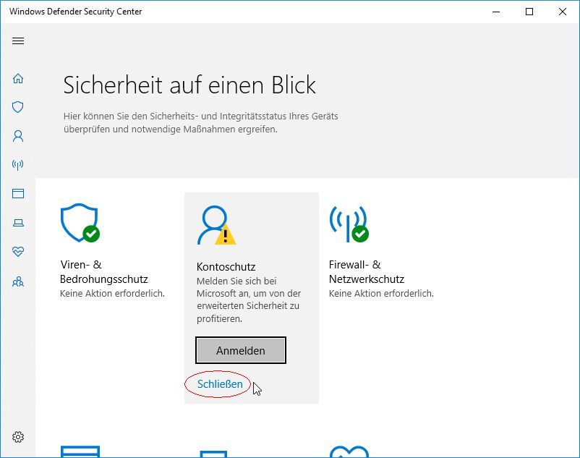Go to Home in the sidebar
The width and height of the screenshot is (580, 458).
coord(18,78)
